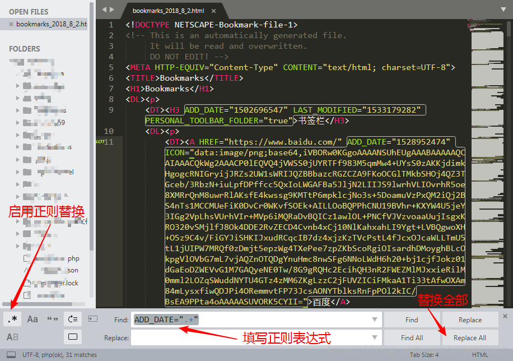Click the "31 matches" status text
The height and width of the screenshot is (361, 513).
coord(81,355)
